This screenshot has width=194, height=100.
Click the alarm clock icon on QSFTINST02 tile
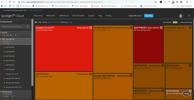point(163,65)
